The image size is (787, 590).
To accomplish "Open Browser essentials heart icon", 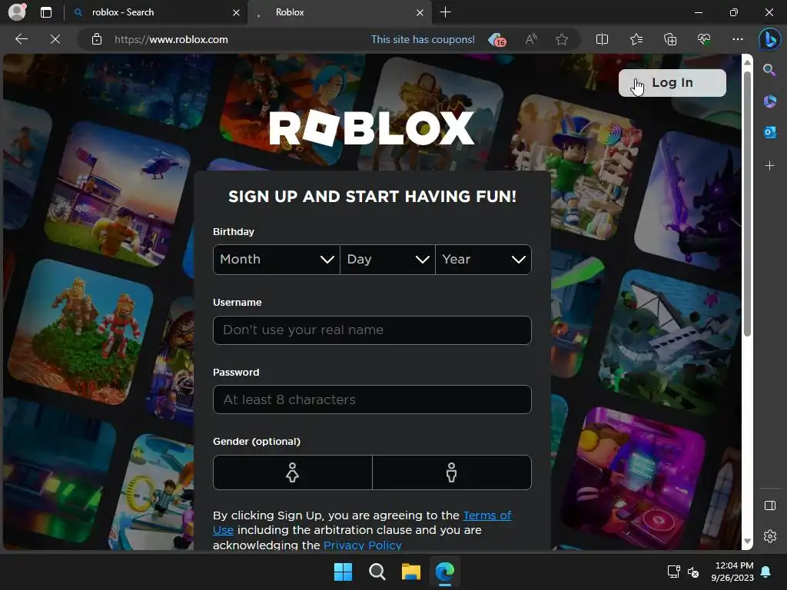I will click(704, 39).
